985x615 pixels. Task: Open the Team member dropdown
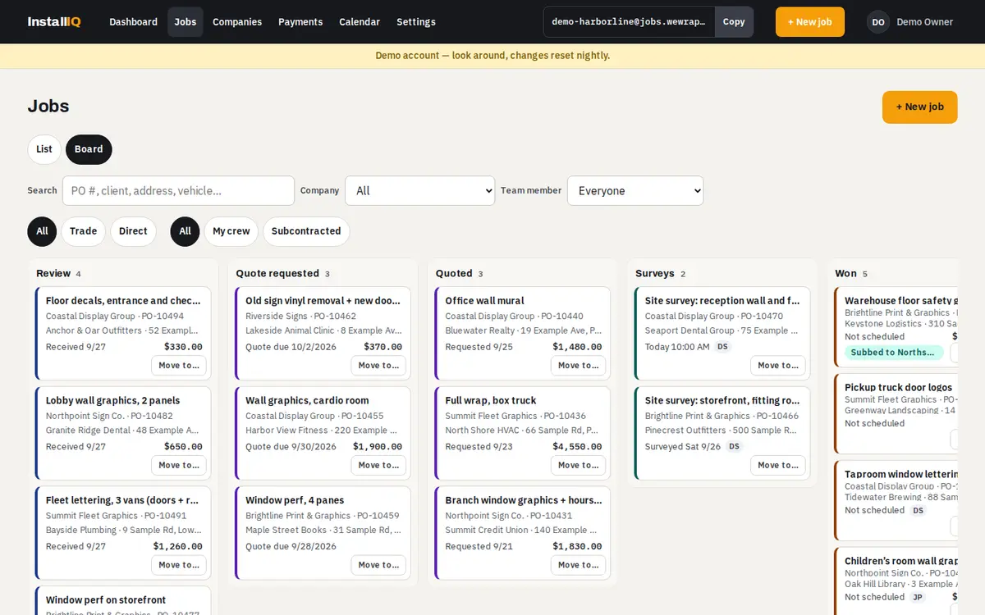click(635, 191)
